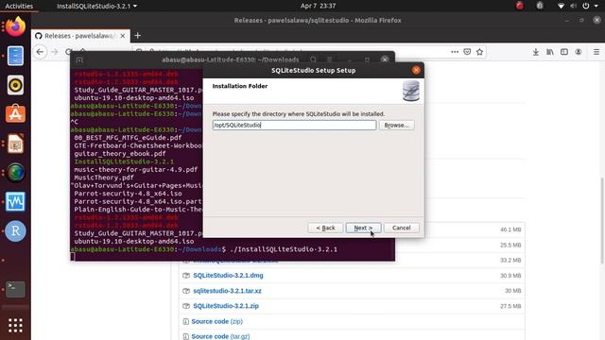Screen dimensions: 605x340
Task: Download SQLiteStudio-3.2.1.dmg
Action: click(228, 275)
